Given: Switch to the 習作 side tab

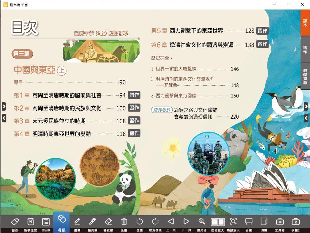Looking at the screenshot, I should coord(305,49).
